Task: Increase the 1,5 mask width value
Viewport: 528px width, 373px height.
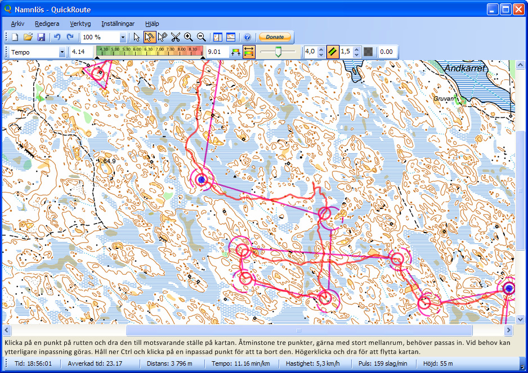Action: coord(357,50)
